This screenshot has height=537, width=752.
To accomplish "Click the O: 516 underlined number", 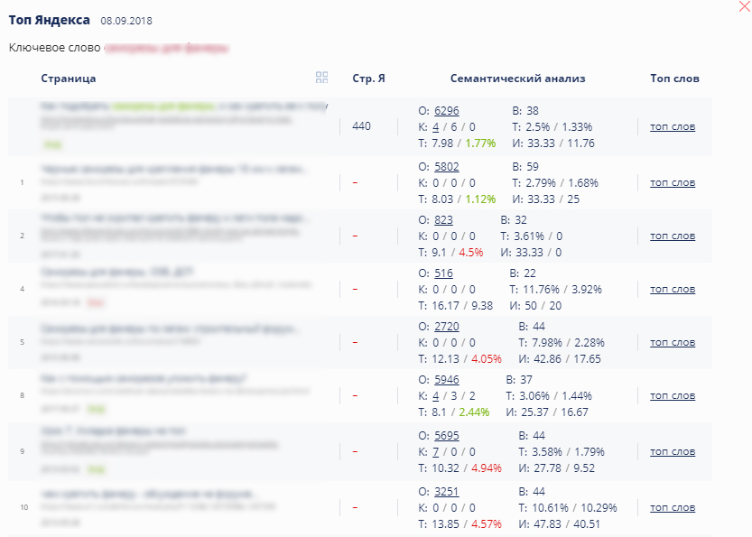I will click(x=444, y=273).
